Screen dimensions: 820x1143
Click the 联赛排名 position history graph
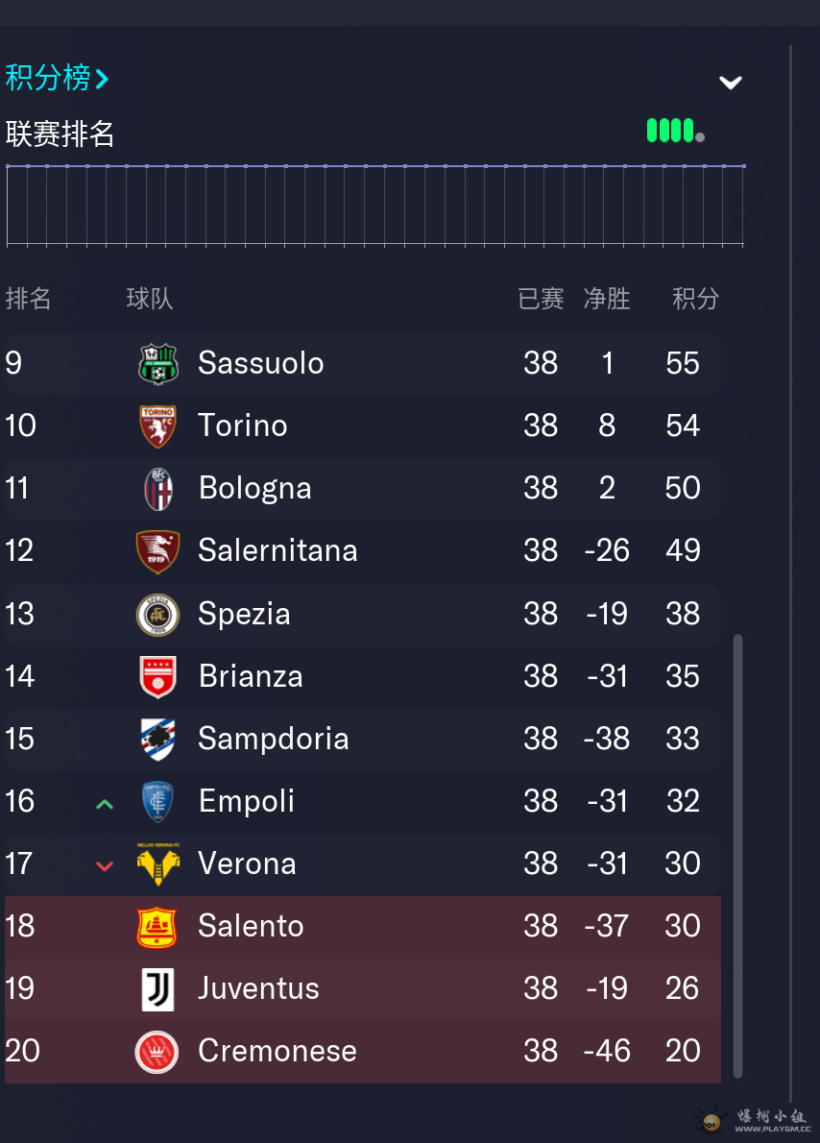(x=375, y=206)
